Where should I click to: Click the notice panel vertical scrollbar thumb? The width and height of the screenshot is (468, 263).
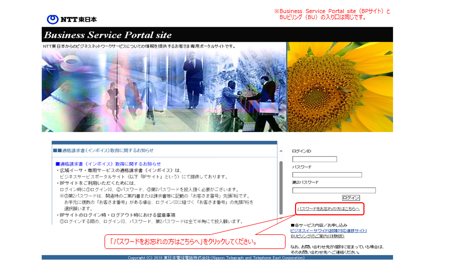pyautogui.click(x=281, y=188)
